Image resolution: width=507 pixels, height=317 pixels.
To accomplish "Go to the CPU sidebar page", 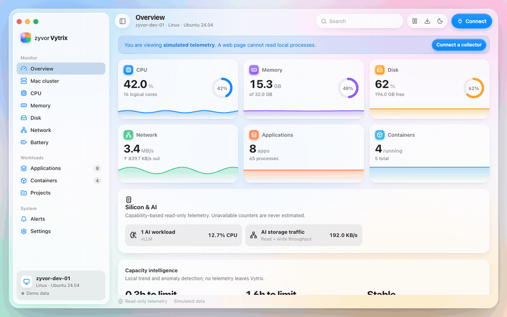I will pos(61,93).
